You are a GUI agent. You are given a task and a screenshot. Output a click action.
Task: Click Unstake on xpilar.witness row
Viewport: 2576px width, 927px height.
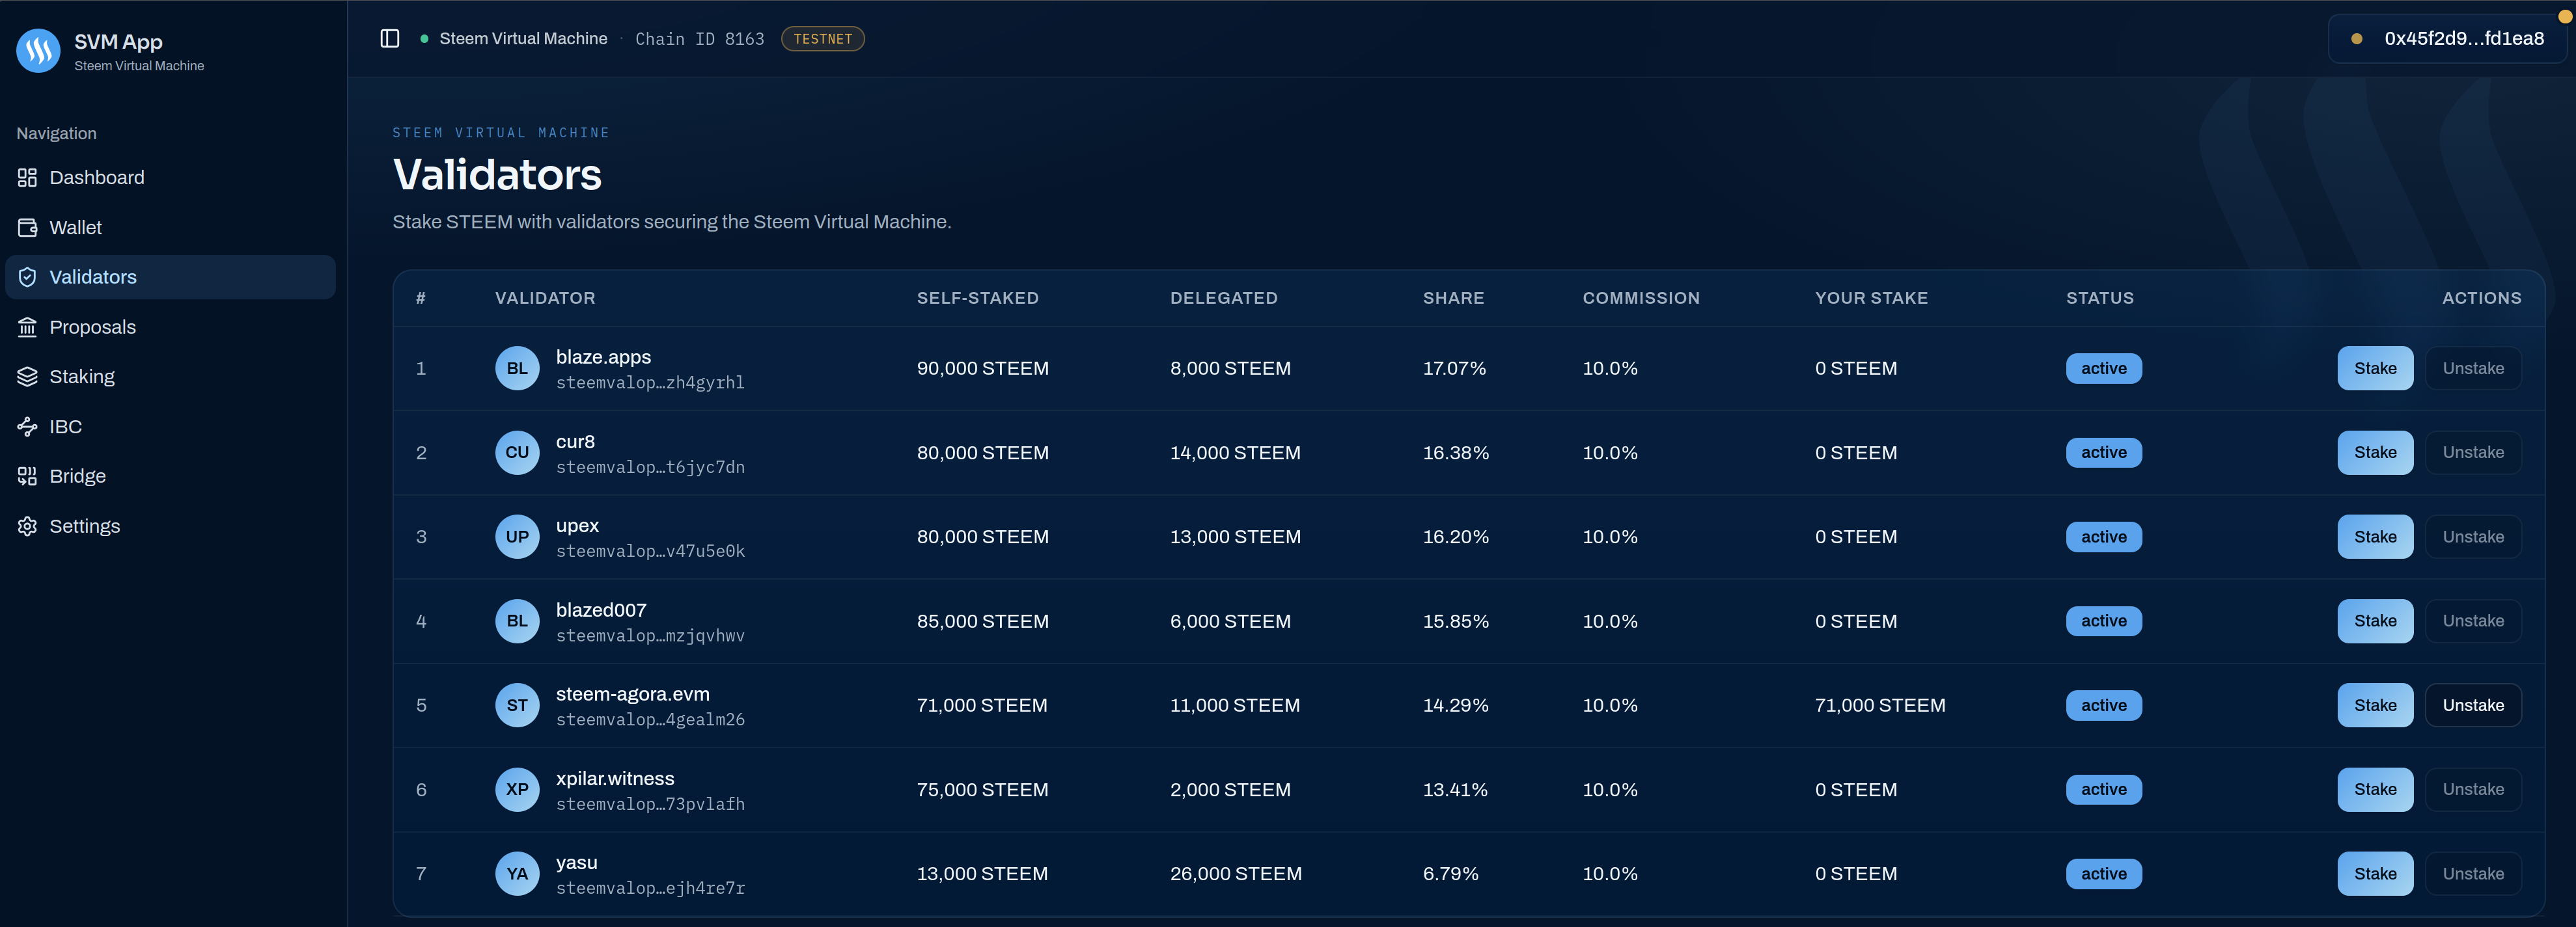click(x=2473, y=789)
